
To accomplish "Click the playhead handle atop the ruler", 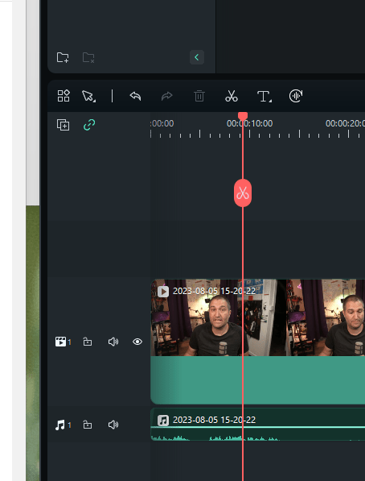I will (243, 116).
